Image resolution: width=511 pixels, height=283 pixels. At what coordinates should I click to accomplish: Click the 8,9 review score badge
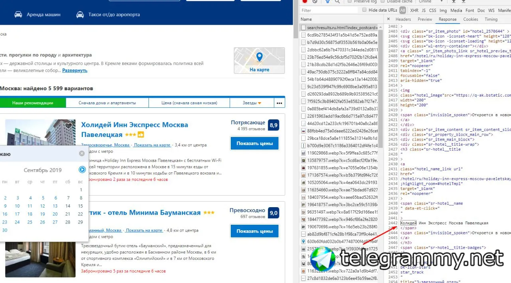point(273,125)
